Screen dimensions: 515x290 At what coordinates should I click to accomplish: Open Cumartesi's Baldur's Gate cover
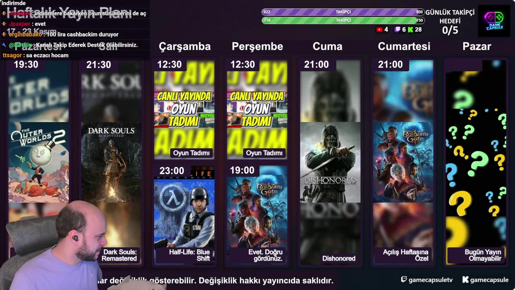403,162
